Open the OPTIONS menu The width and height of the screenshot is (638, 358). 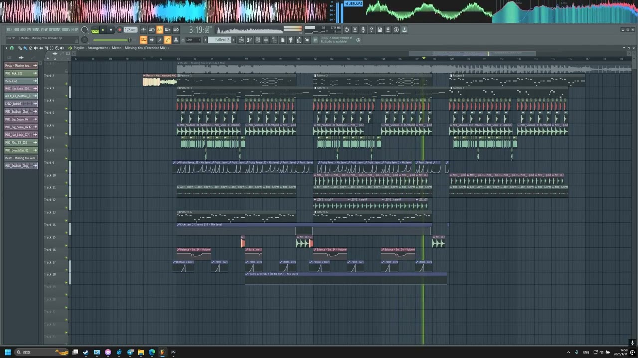[55, 30]
